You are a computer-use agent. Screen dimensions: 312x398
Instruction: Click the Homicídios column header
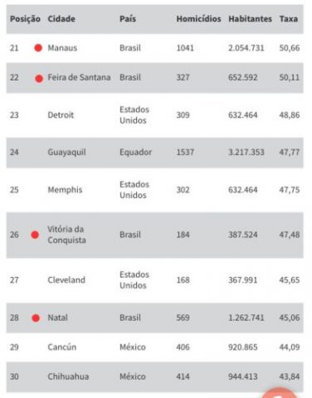click(x=198, y=19)
